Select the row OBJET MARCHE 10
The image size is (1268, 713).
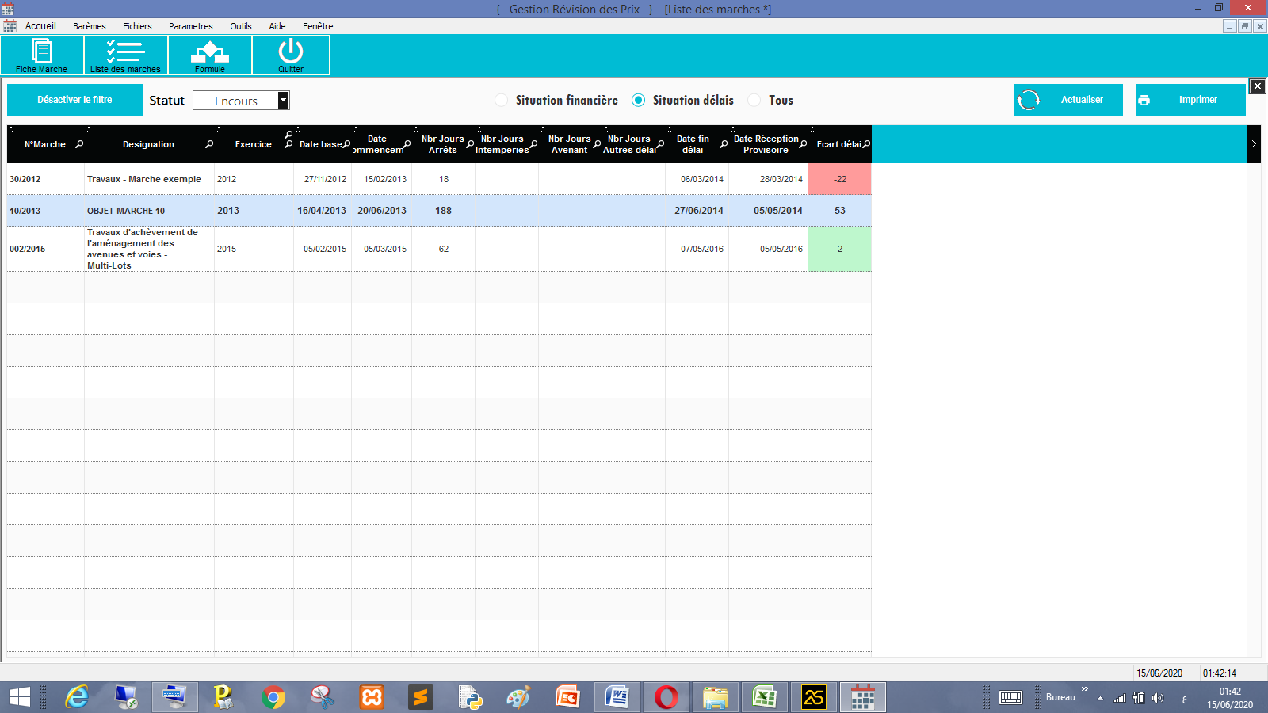(126, 211)
